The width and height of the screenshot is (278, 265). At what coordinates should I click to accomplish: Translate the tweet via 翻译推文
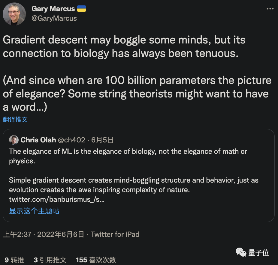(15, 119)
